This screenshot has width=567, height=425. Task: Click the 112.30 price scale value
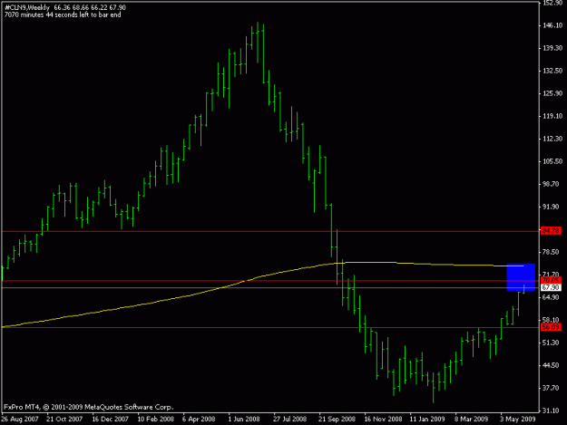point(552,139)
